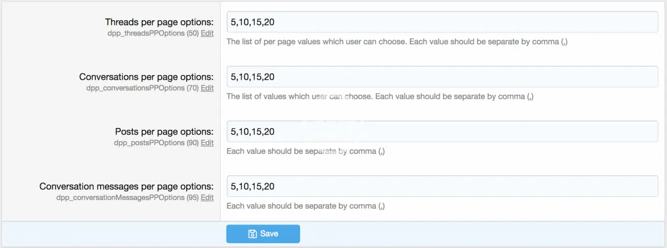
Task: Click help text below Conversations options field
Action: 380,96
